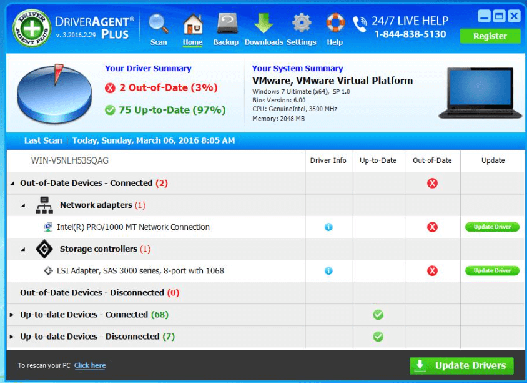View driver info for LSI Adapter SAS 3000

click(328, 271)
